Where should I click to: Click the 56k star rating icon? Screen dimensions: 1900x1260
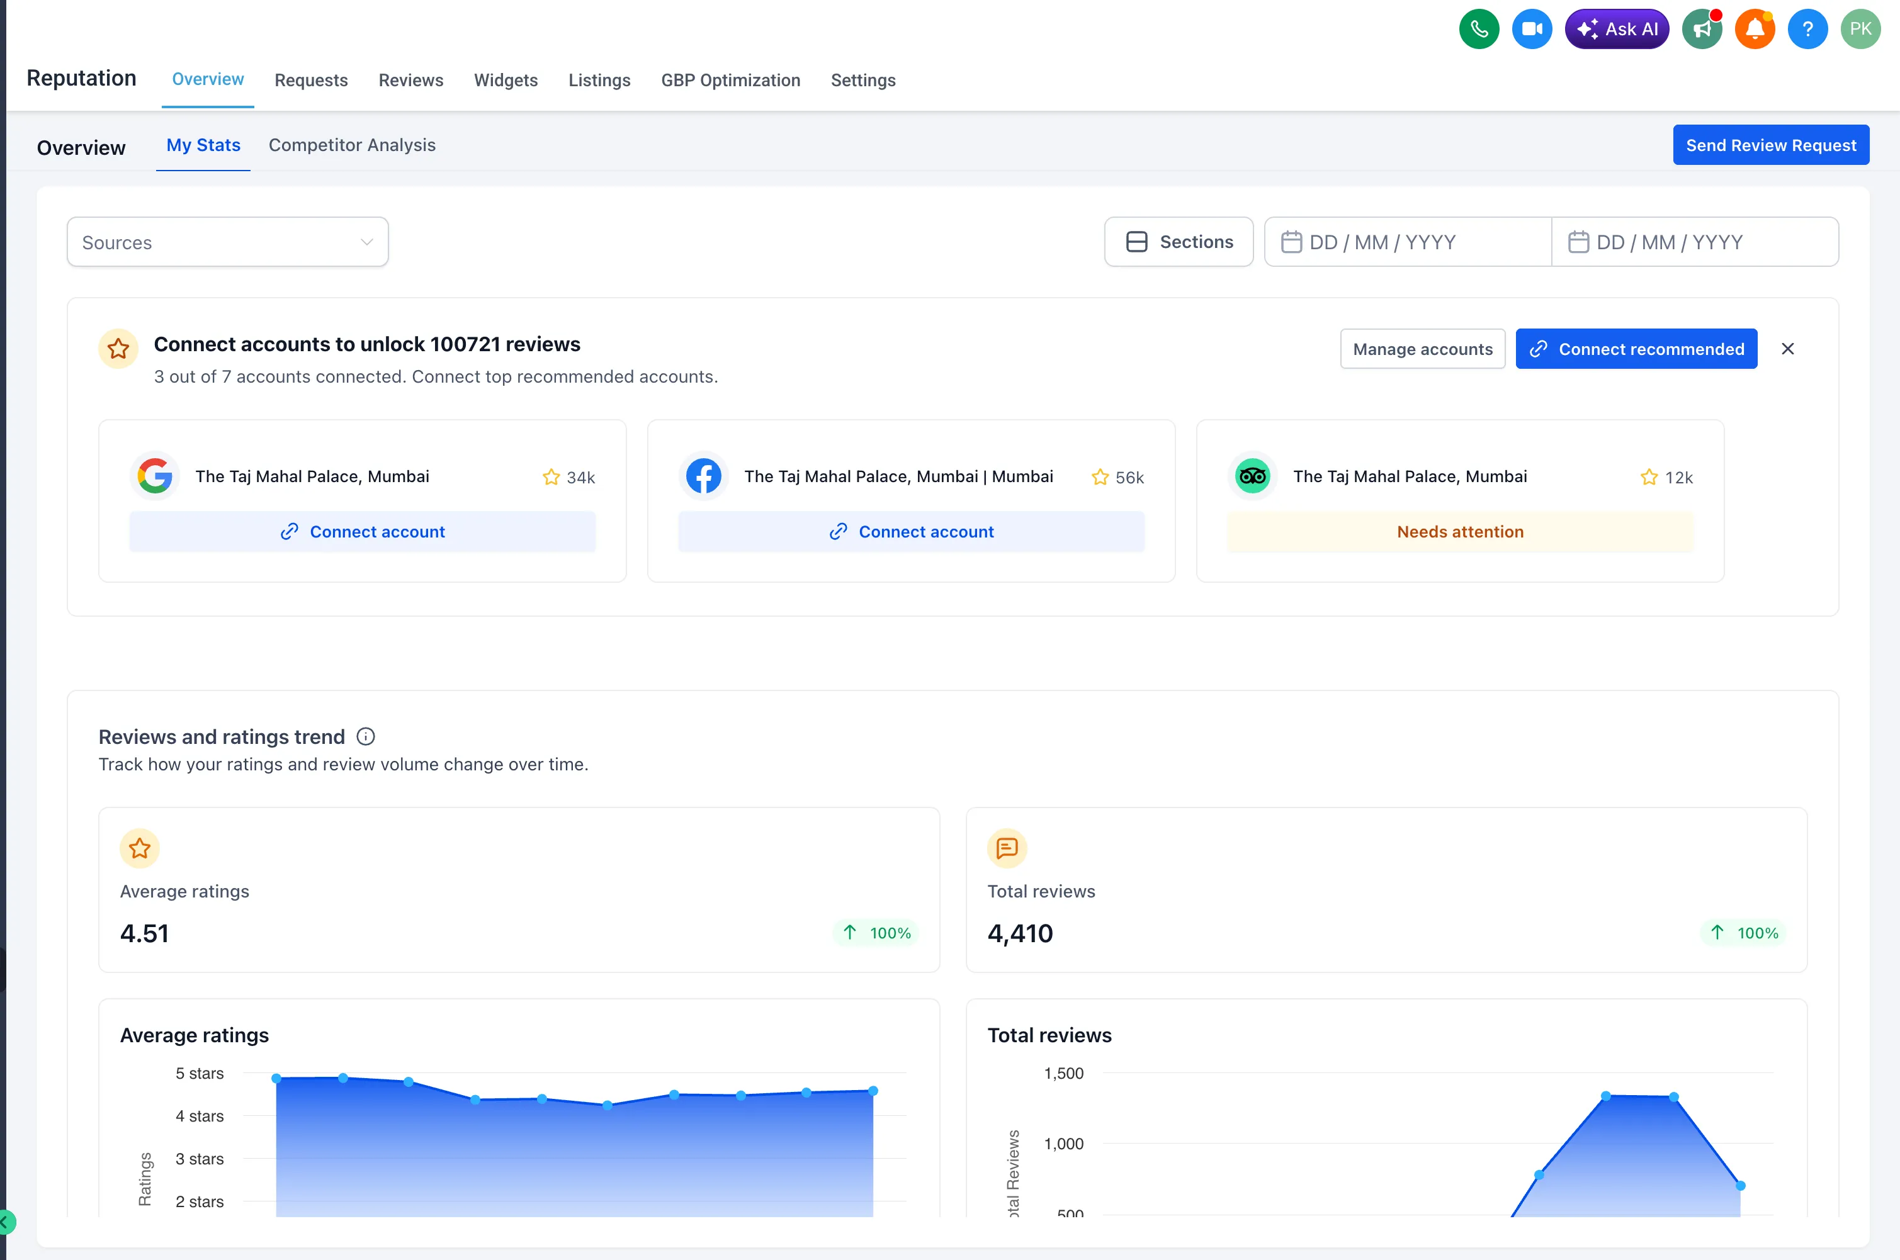pos(1099,477)
